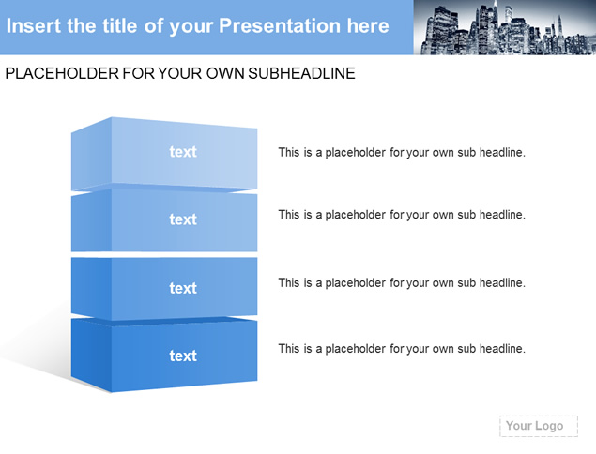Select the city skyline image in header
The height and width of the screenshot is (454, 596).
(x=505, y=27)
